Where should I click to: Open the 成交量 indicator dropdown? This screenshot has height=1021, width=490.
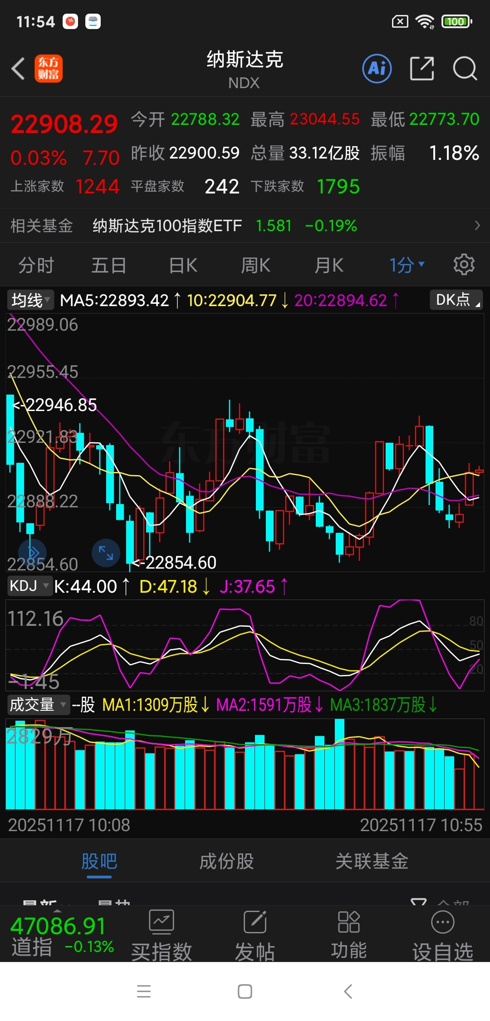click(38, 704)
